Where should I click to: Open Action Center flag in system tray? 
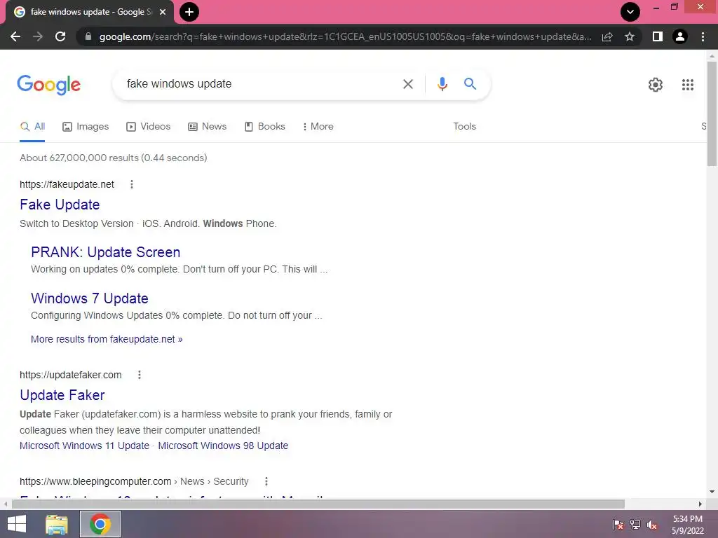pos(618,525)
